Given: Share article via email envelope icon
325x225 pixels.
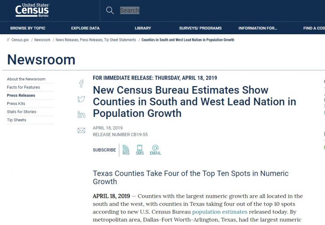Looking at the screenshot, I should tap(81, 131).
